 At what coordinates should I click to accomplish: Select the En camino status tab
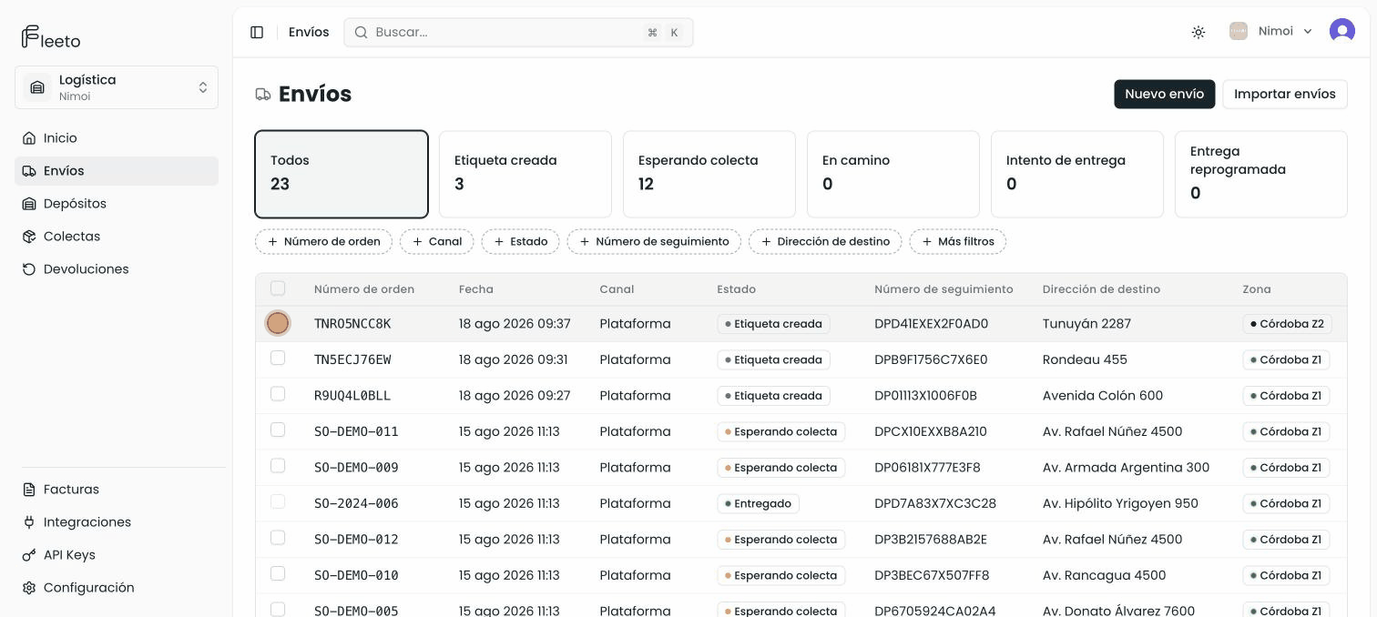point(893,174)
